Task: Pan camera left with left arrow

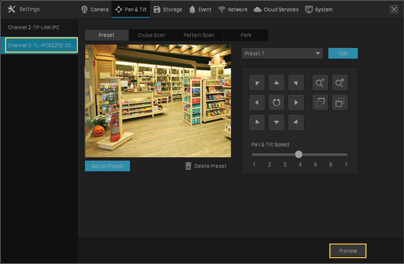Action: coord(257,102)
